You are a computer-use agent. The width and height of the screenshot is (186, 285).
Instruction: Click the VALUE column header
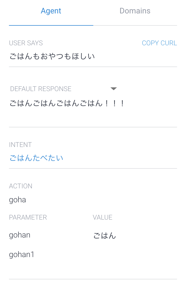click(x=102, y=217)
